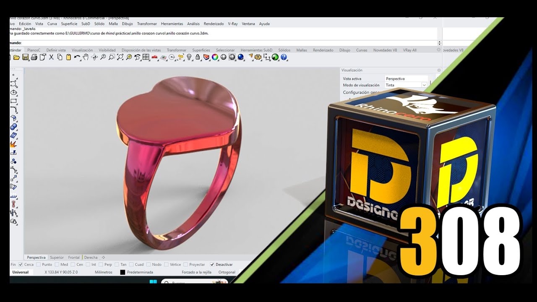
Task: Click the Windows taskbar search box
Action: [194, 282]
